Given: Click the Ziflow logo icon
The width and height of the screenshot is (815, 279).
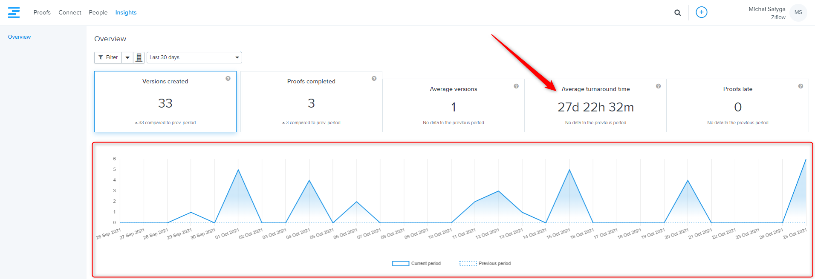Looking at the screenshot, I should pyautogui.click(x=14, y=12).
